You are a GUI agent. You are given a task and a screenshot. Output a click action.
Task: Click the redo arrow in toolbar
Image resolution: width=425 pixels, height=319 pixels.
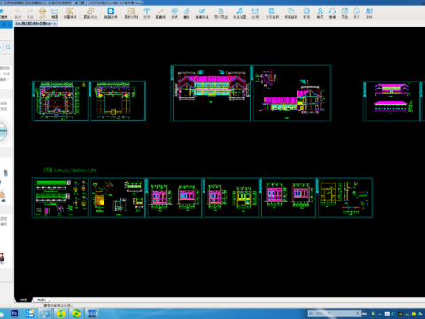pos(30,13)
